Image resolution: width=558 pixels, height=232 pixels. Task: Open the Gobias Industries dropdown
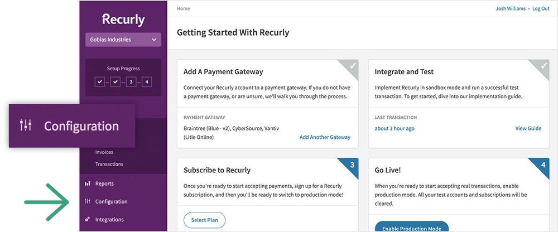tap(123, 40)
